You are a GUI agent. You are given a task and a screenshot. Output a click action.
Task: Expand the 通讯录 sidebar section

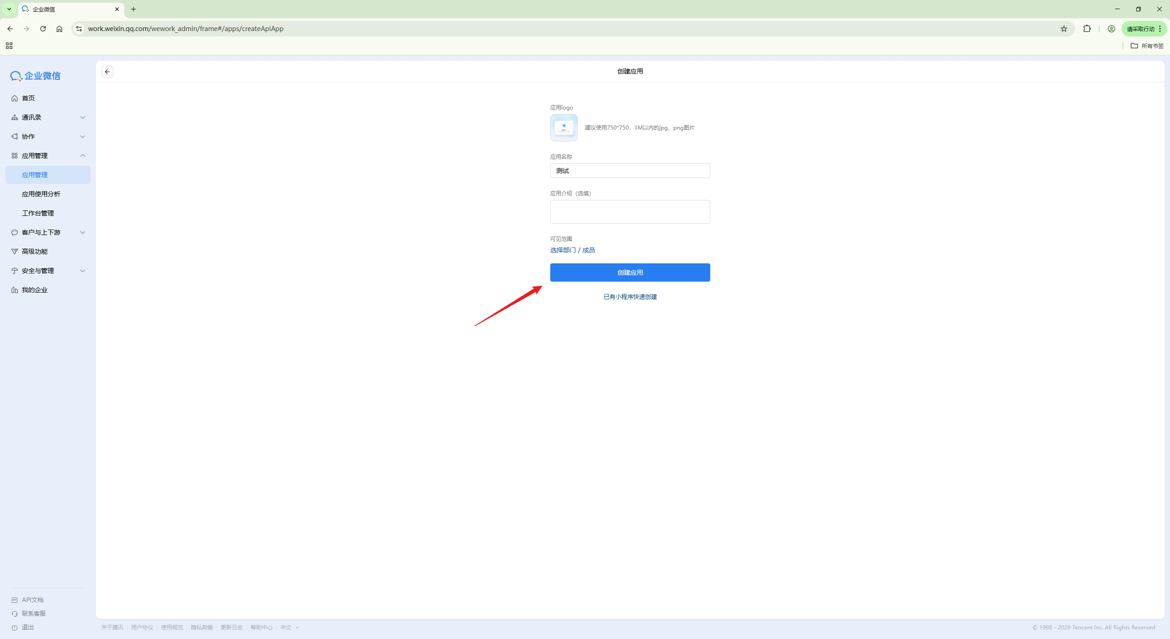48,117
